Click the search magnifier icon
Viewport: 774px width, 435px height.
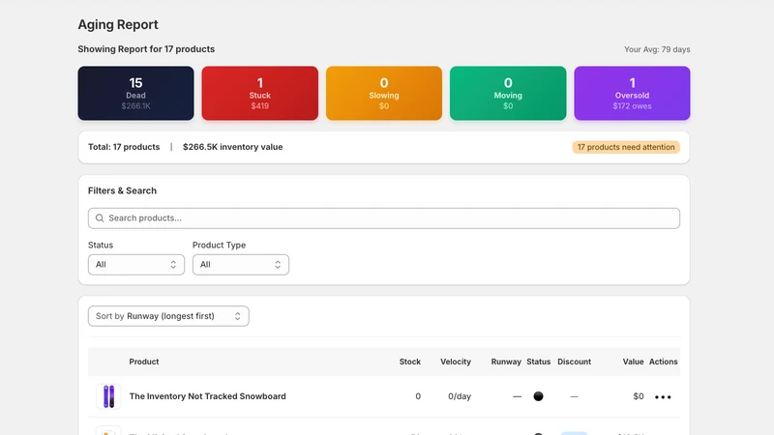pos(100,218)
